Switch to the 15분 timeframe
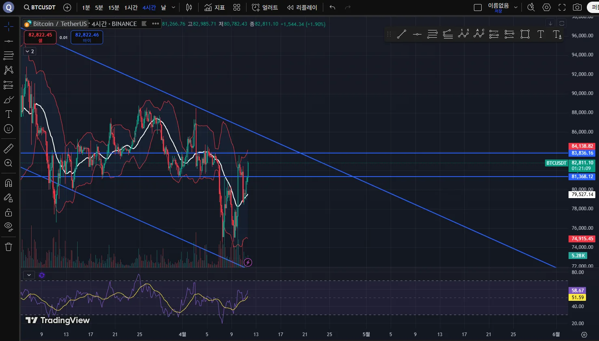Screen dimensions: 599x341 [x=114, y=7]
